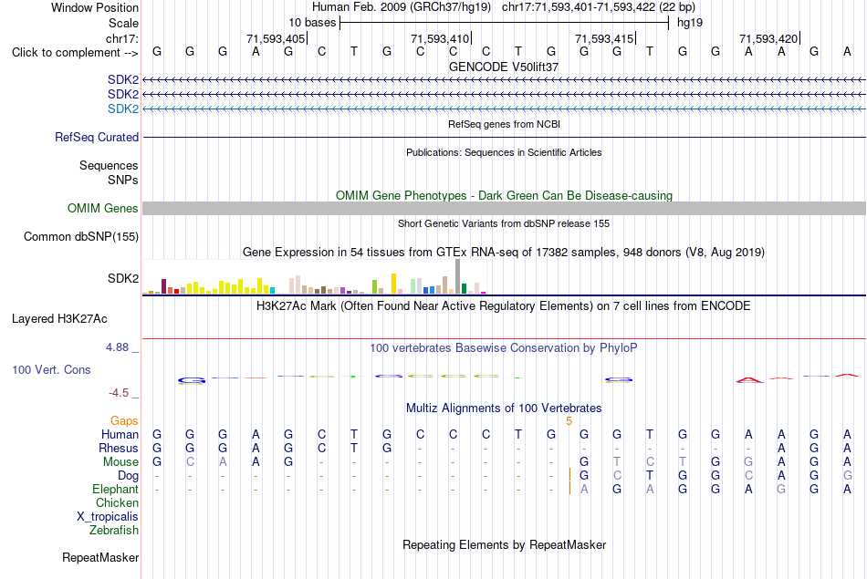Image resolution: width=867 pixels, height=579 pixels.
Task: Click 'Human Feb. 2009 (GRCh37/hg19)' assembly text
Action: pos(401,7)
